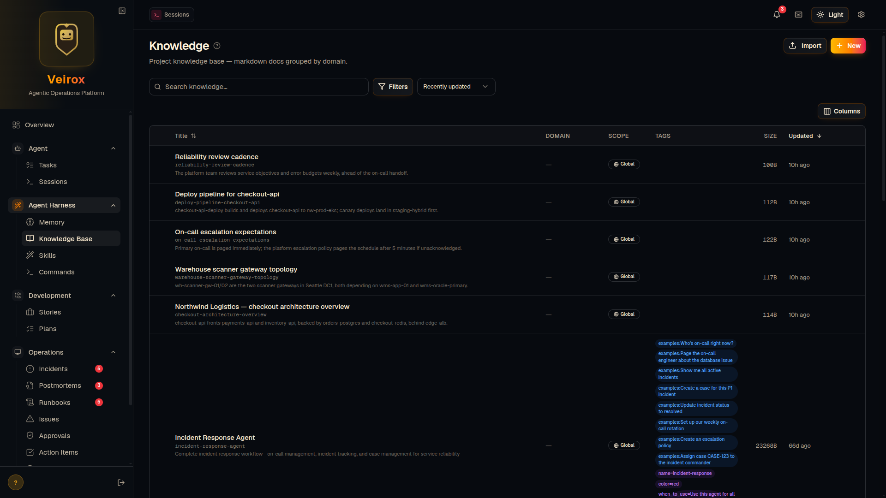Open Postmortems in sidebar

(x=71, y=385)
